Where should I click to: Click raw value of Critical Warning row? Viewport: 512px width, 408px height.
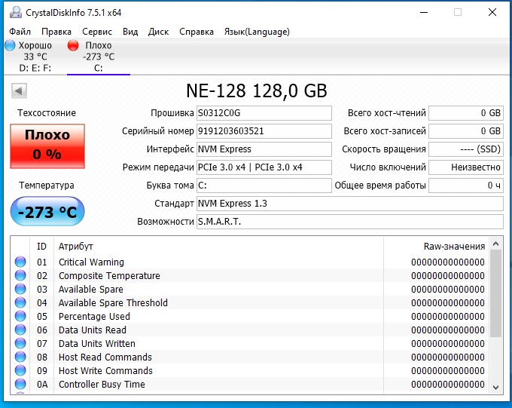pyautogui.click(x=448, y=262)
